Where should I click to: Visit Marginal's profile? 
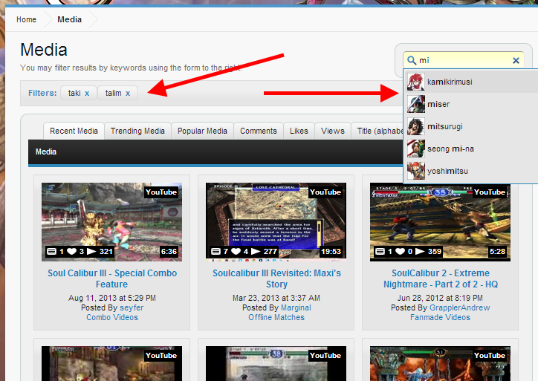296,307
